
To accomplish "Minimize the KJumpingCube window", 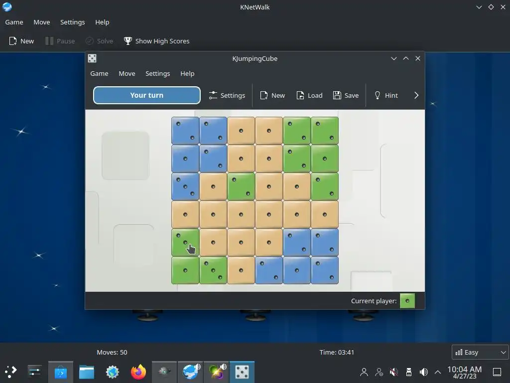I will point(393,58).
